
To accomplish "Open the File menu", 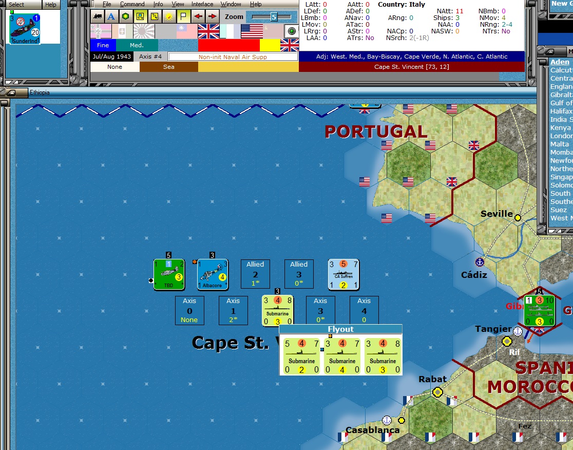I will (107, 4).
